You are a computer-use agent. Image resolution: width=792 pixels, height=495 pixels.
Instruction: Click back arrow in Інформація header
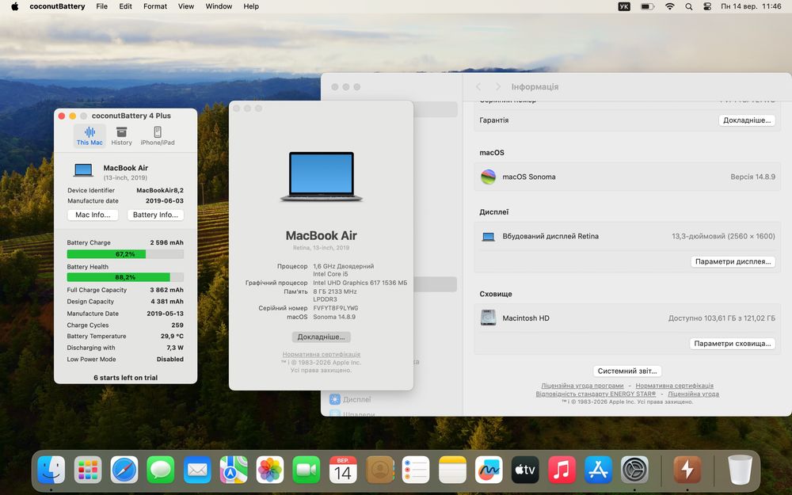(478, 87)
